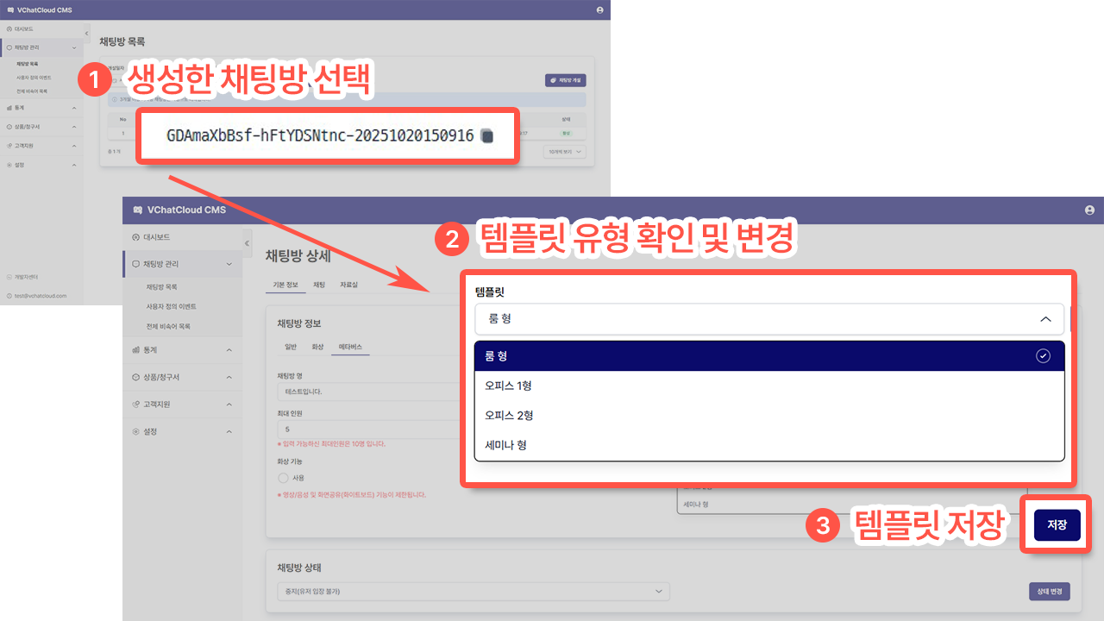Click the 통계 statistics icon in sidebar
Screen dimensions: 1104x621
(x=135, y=349)
